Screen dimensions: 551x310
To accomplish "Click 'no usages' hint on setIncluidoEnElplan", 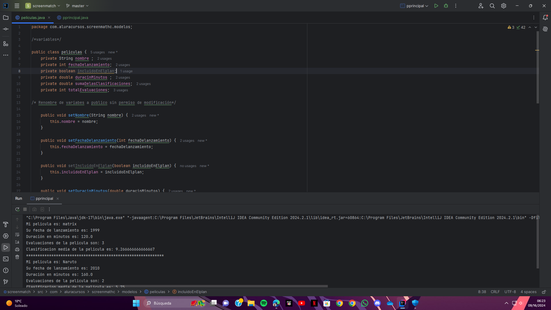I will point(188,166).
